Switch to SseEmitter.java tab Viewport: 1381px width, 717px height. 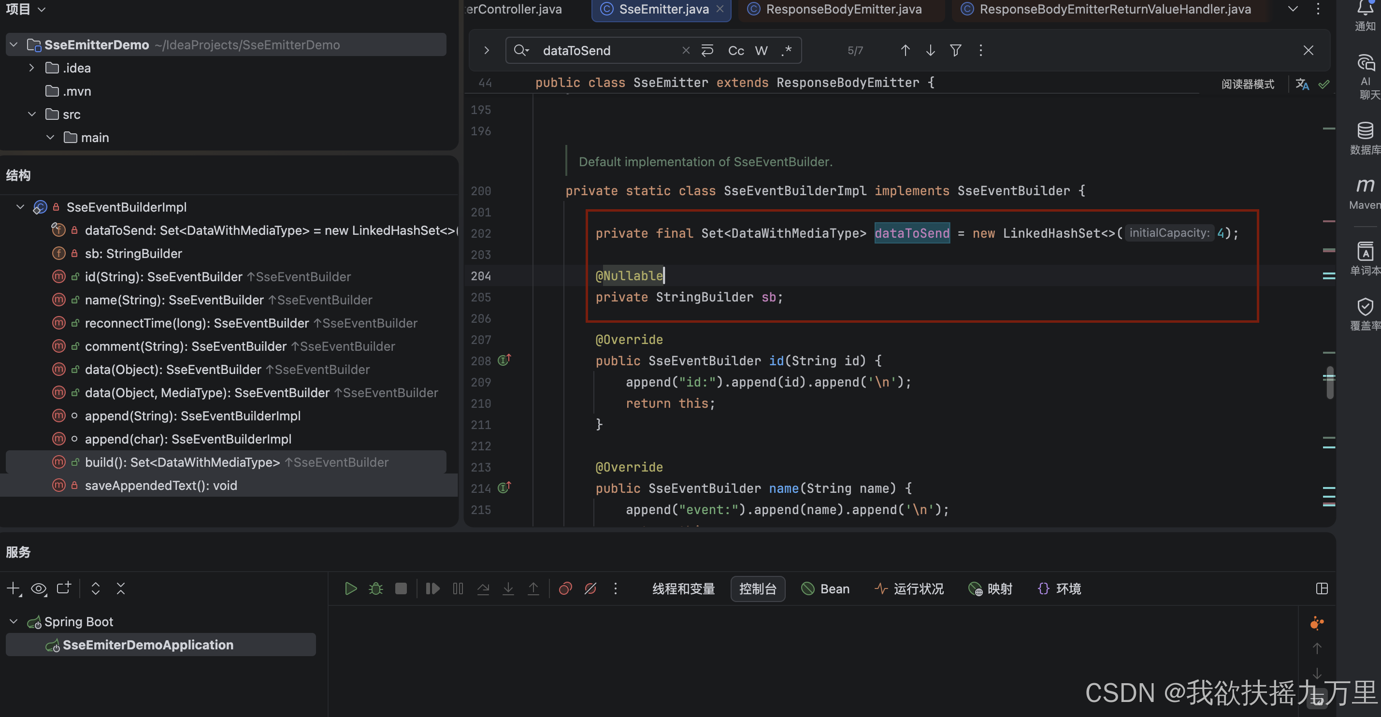click(x=661, y=9)
